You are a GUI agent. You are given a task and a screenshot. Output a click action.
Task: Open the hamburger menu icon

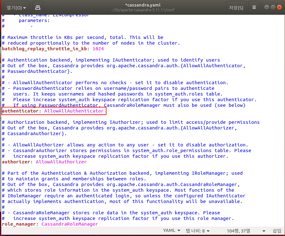tap(254, 8)
